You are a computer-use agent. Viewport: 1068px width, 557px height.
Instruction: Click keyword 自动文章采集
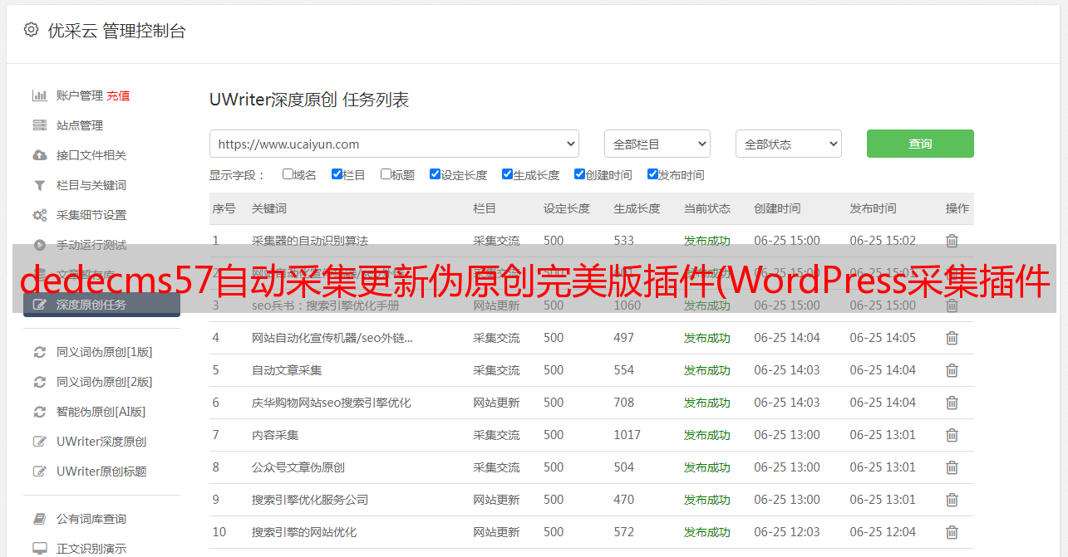(287, 370)
